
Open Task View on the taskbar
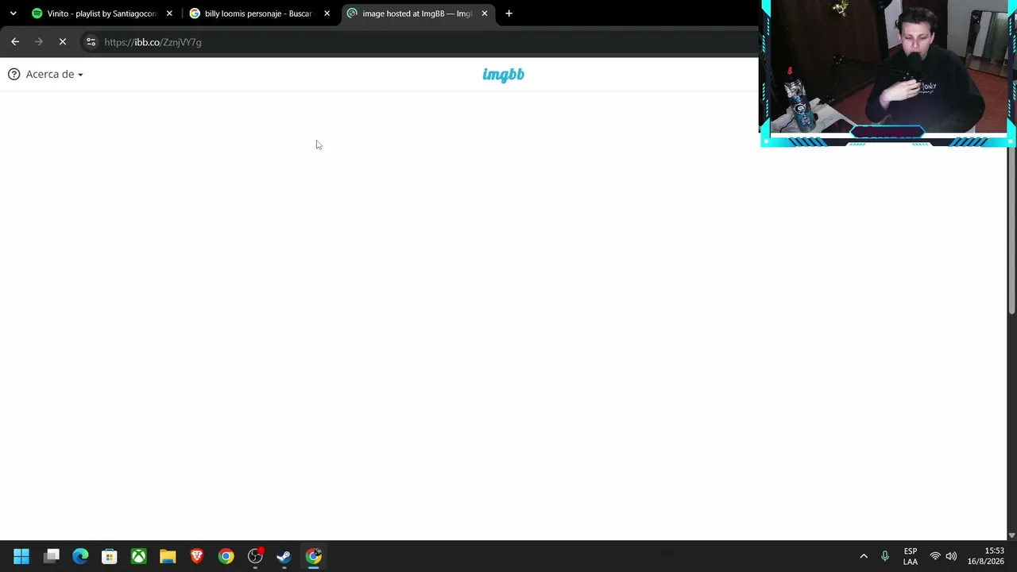pos(52,556)
